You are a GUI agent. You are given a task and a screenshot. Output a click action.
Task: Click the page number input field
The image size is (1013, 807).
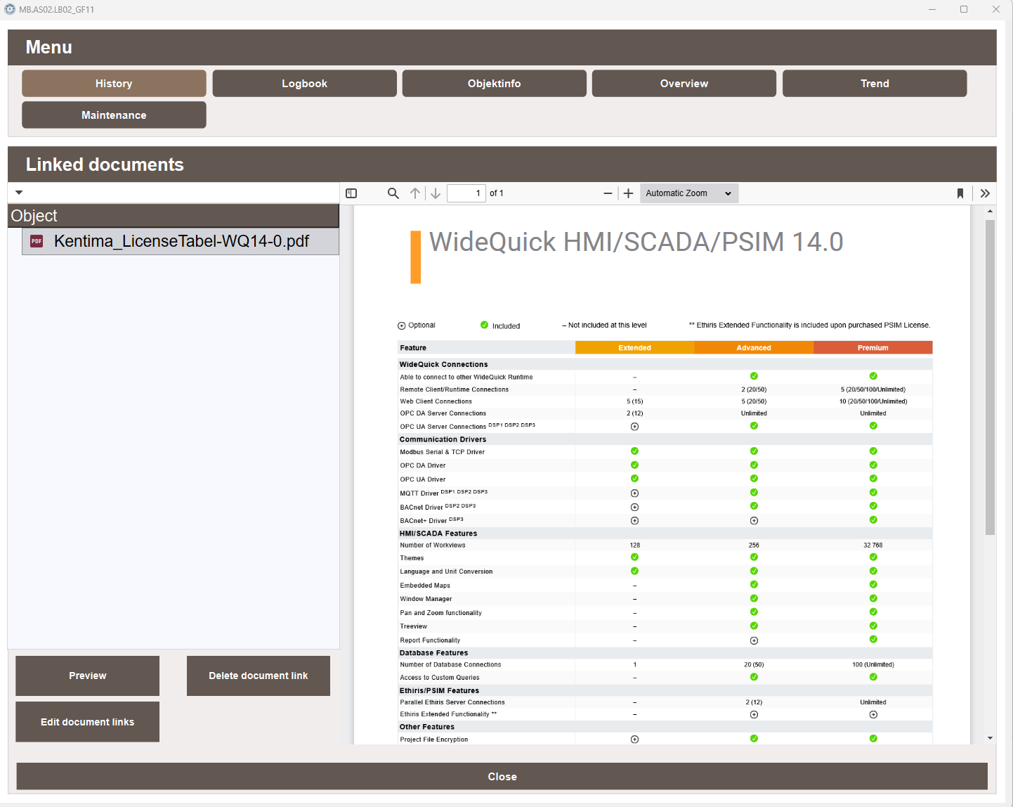click(466, 193)
